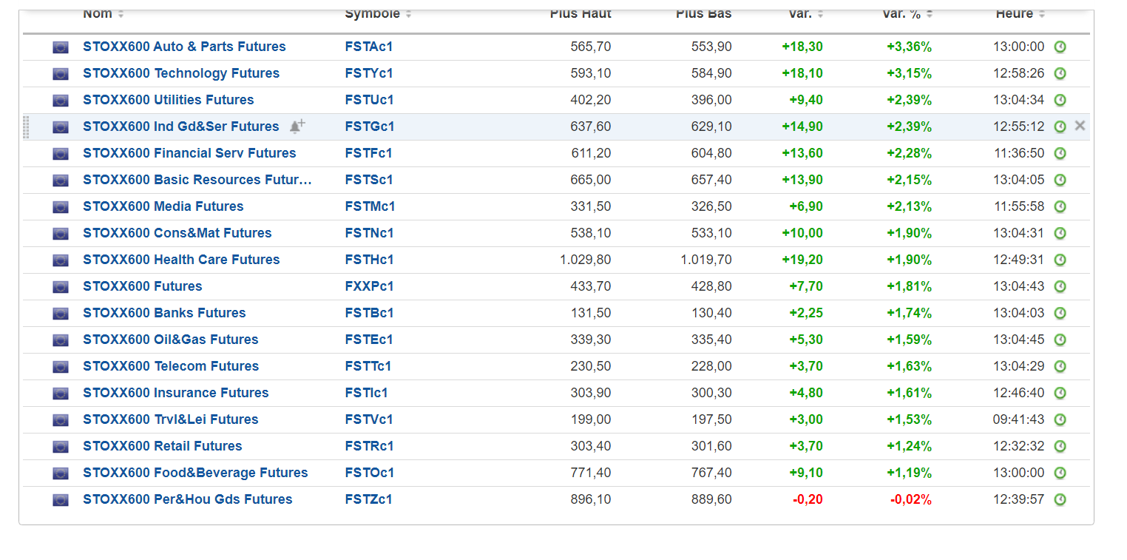This screenshot has height=560, width=1127.
Task: Open the STOXX600 Utilities Futures link
Action: tap(169, 100)
